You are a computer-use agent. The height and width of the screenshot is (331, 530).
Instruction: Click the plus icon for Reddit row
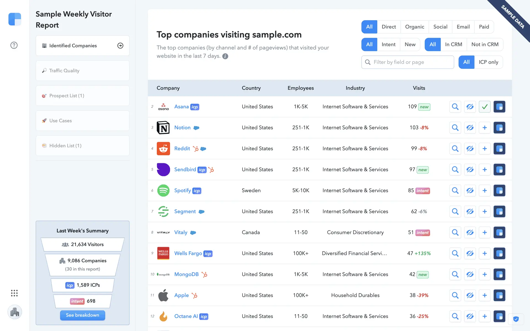pyautogui.click(x=484, y=149)
